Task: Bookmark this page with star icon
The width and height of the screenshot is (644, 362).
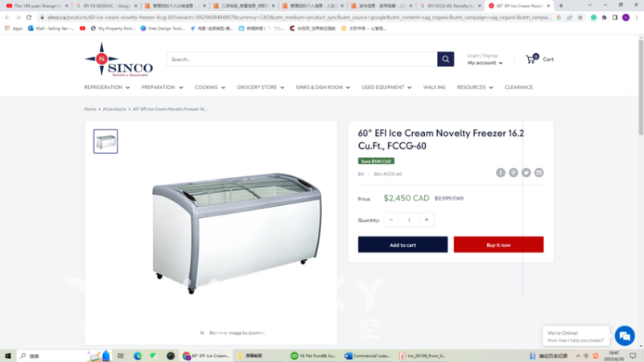Action: click(x=580, y=18)
